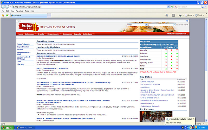208x130 pixels.
Task: Open Clinkerdagger Relaunch key date
Action: (x=150, y=106)
